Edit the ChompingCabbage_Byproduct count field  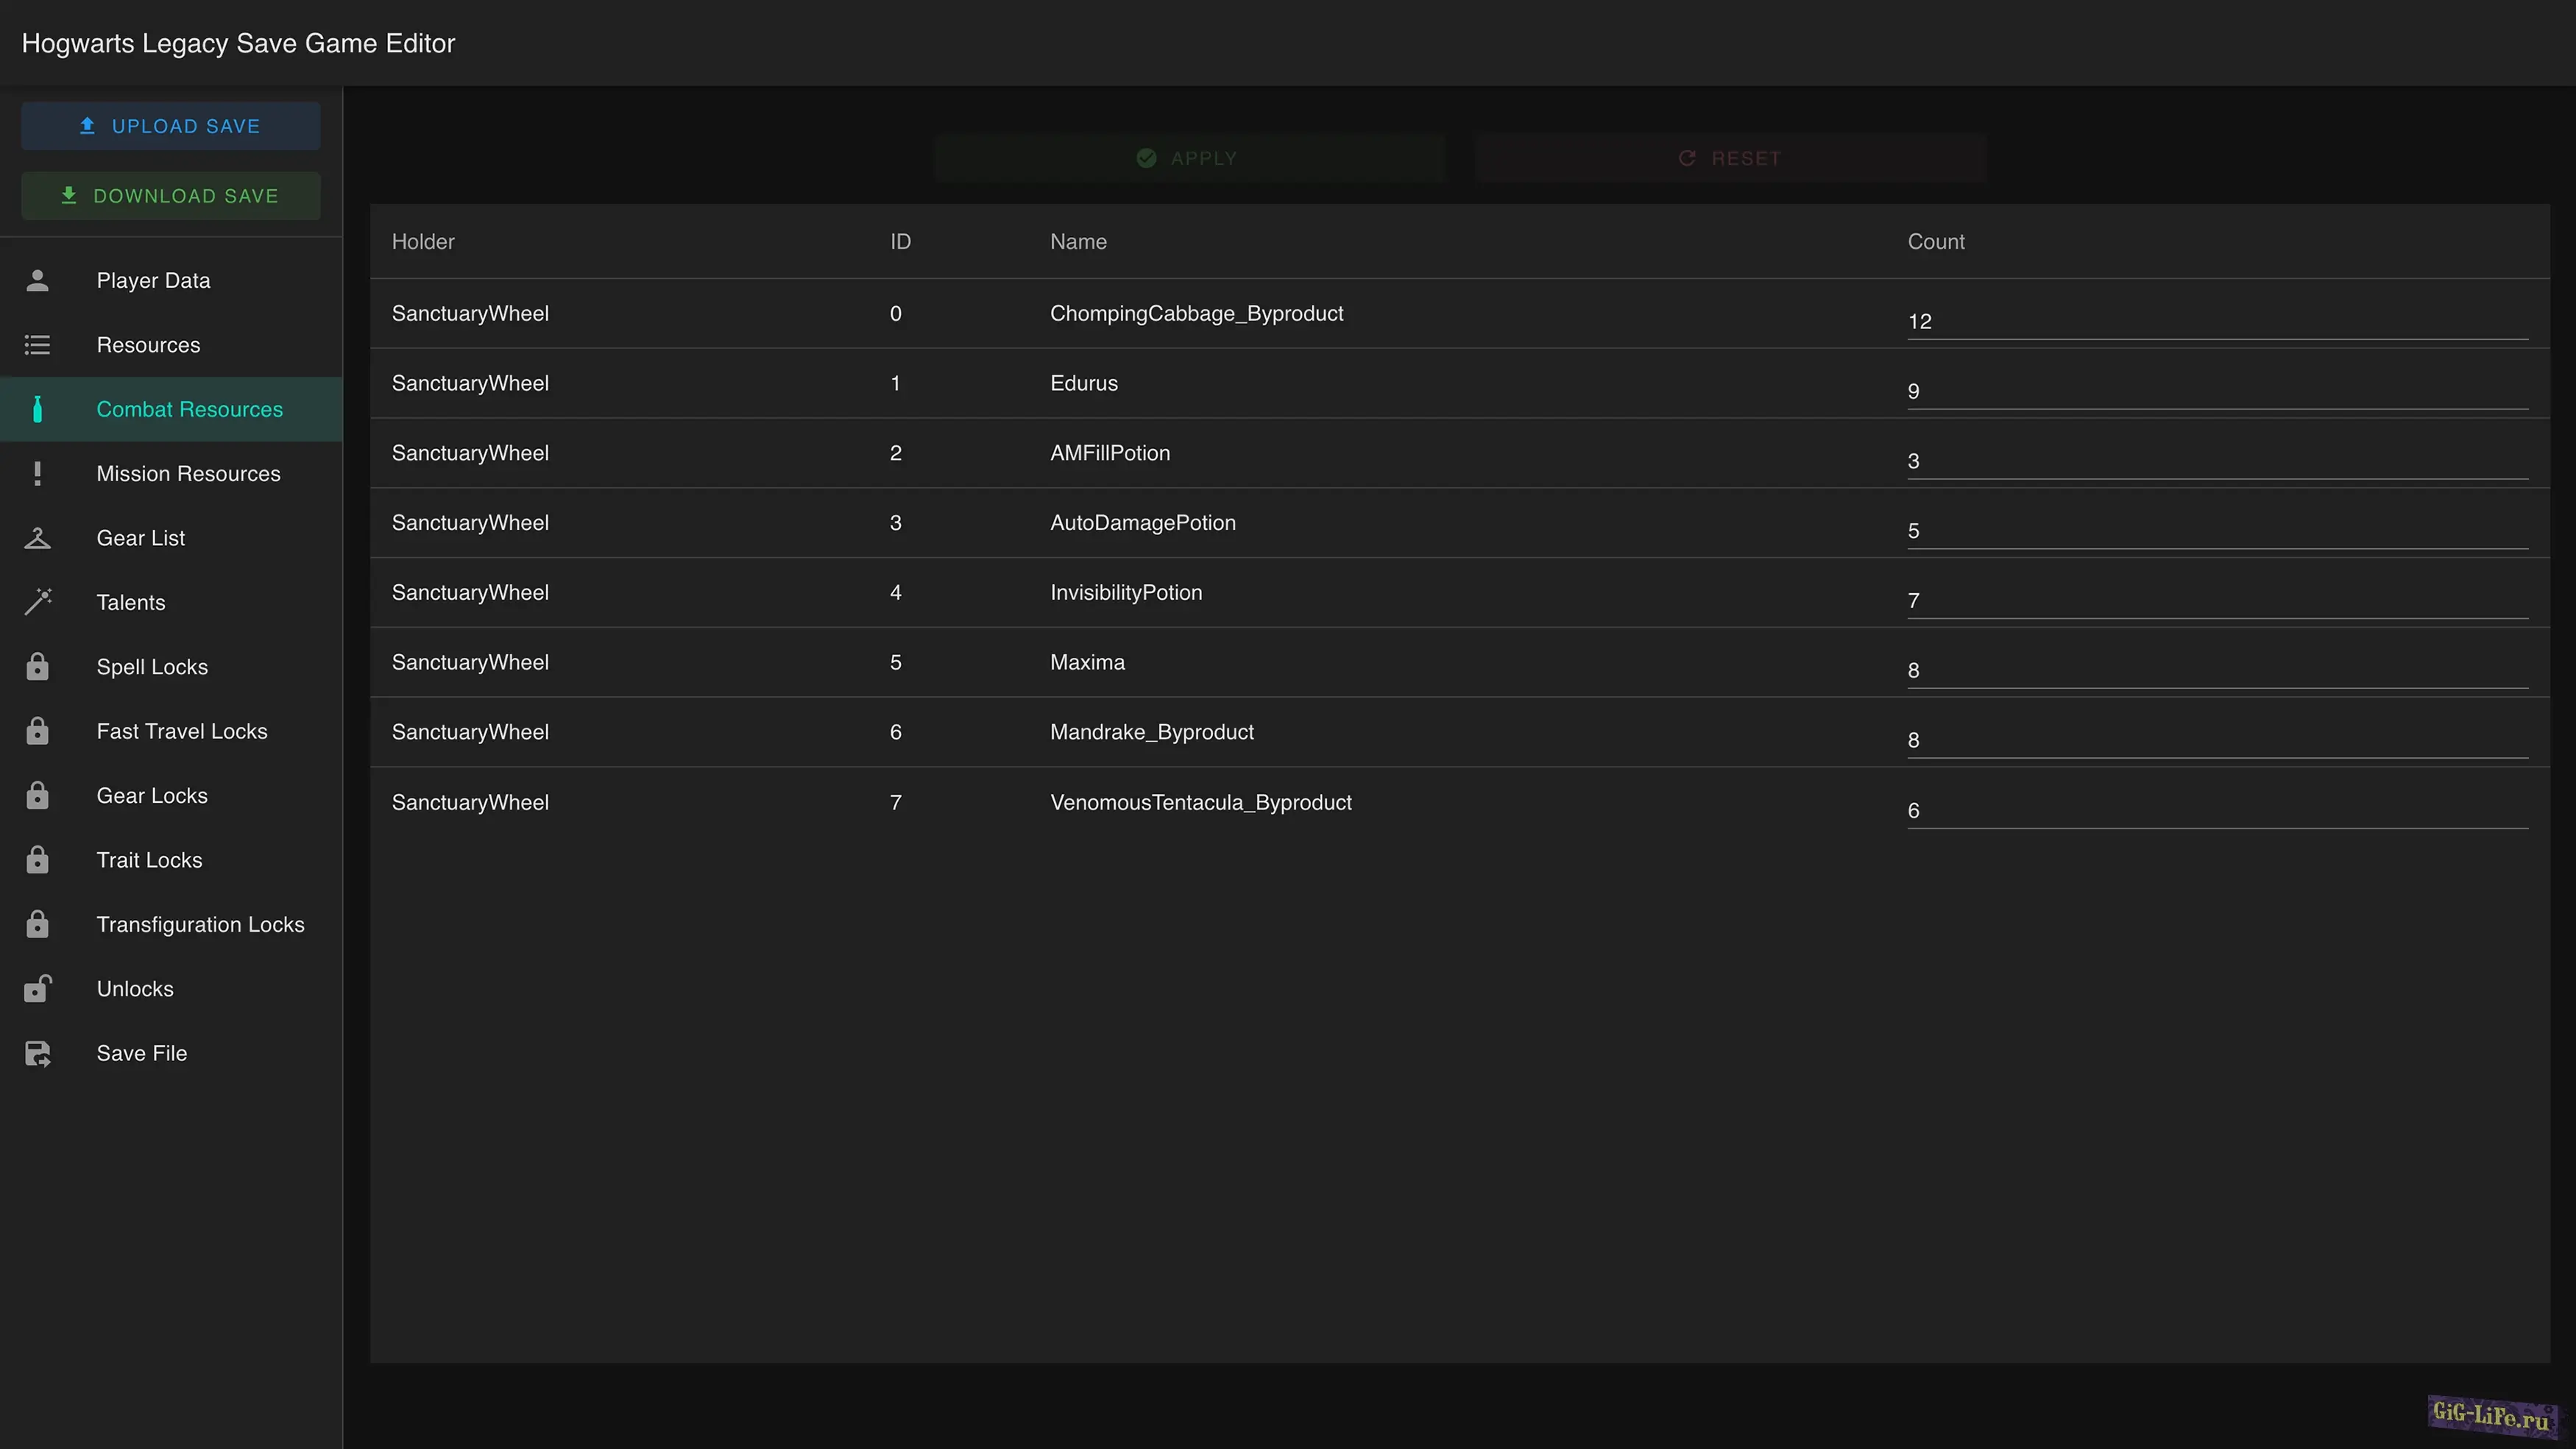click(2216, 322)
